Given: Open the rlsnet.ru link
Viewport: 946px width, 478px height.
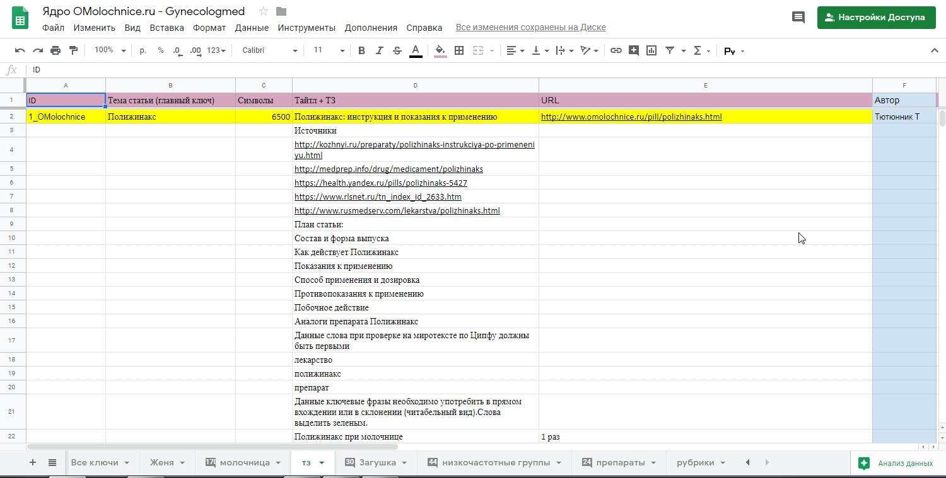Looking at the screenshot, I should click(378, 197).
